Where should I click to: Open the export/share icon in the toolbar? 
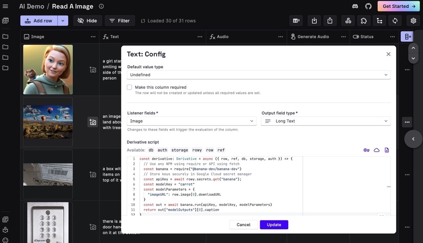pyautogui.click(x=330, y=20)
